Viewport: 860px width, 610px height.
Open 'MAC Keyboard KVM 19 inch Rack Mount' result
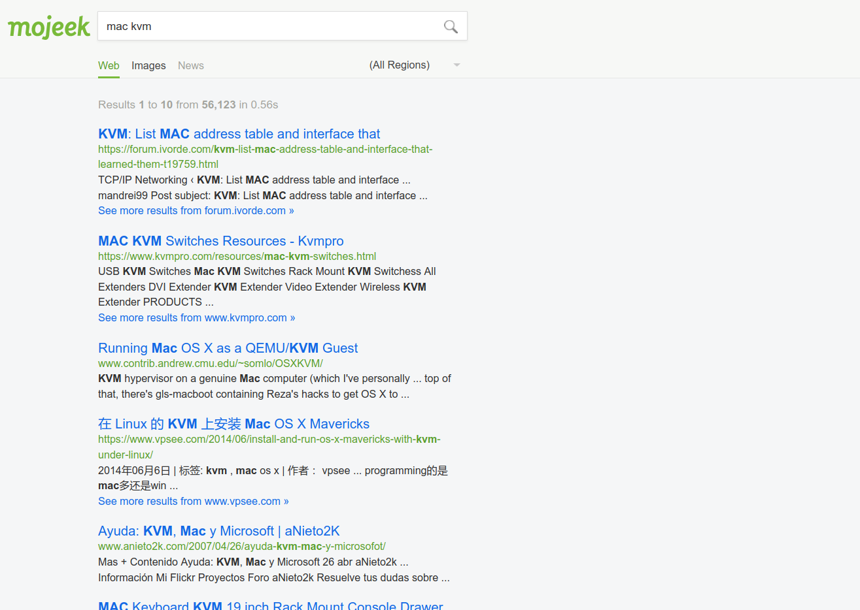(271, 605)
